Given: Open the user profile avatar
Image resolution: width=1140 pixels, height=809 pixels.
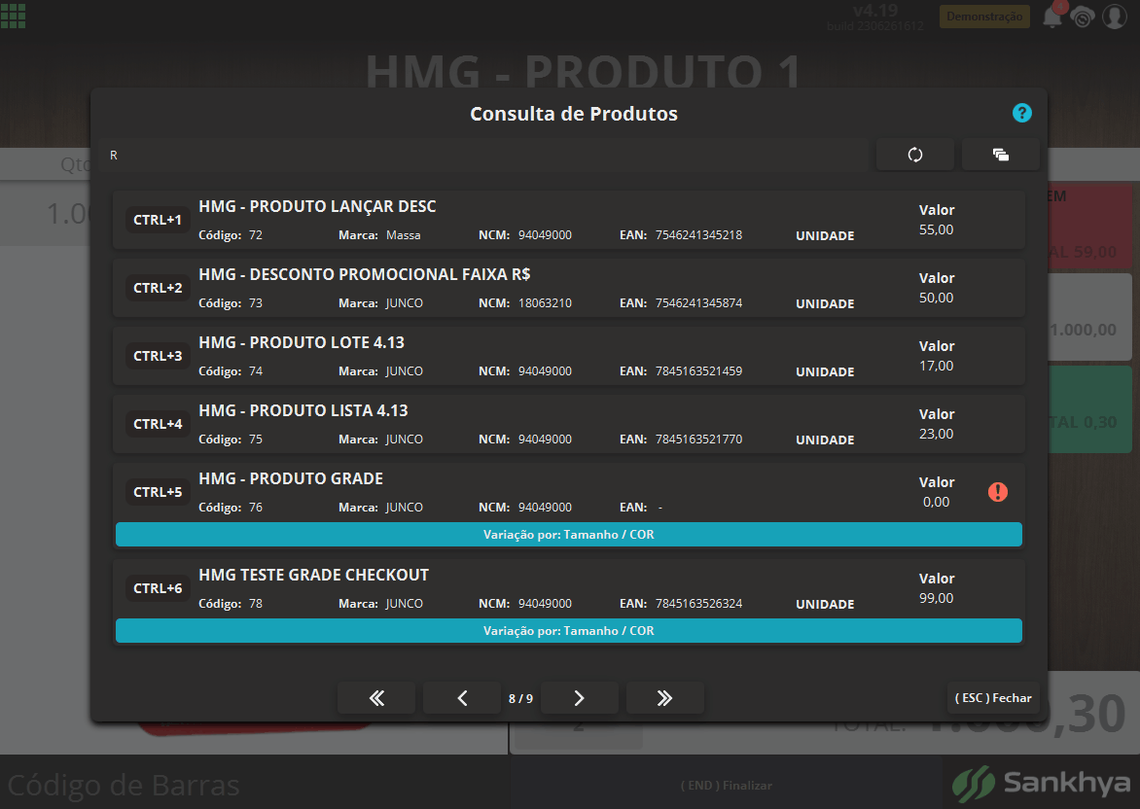Looking at the screenshot, I should click(x=1115, y=16).
